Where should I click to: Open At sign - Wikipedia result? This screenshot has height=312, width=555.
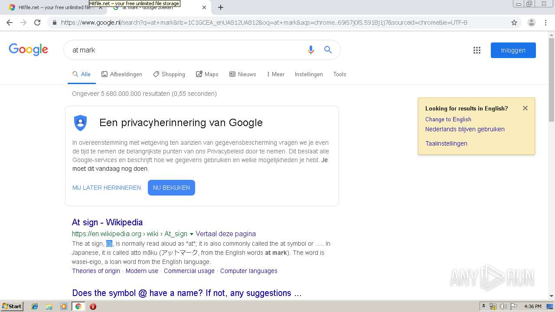click(x=107, y=222)
